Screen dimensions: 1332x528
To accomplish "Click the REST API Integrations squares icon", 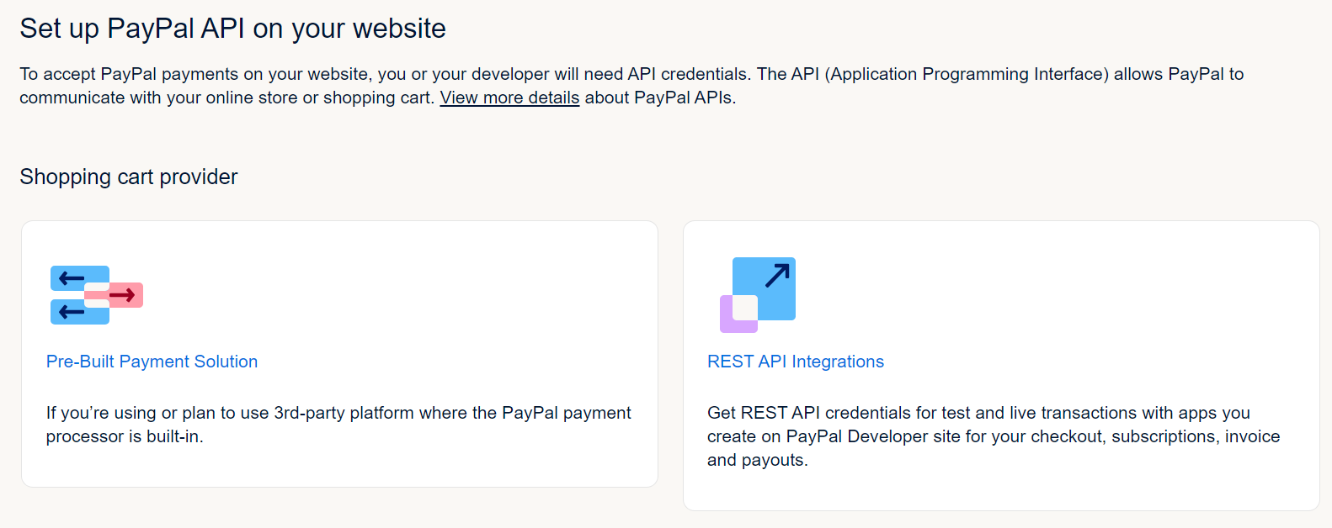I will [x=758, y=294].
